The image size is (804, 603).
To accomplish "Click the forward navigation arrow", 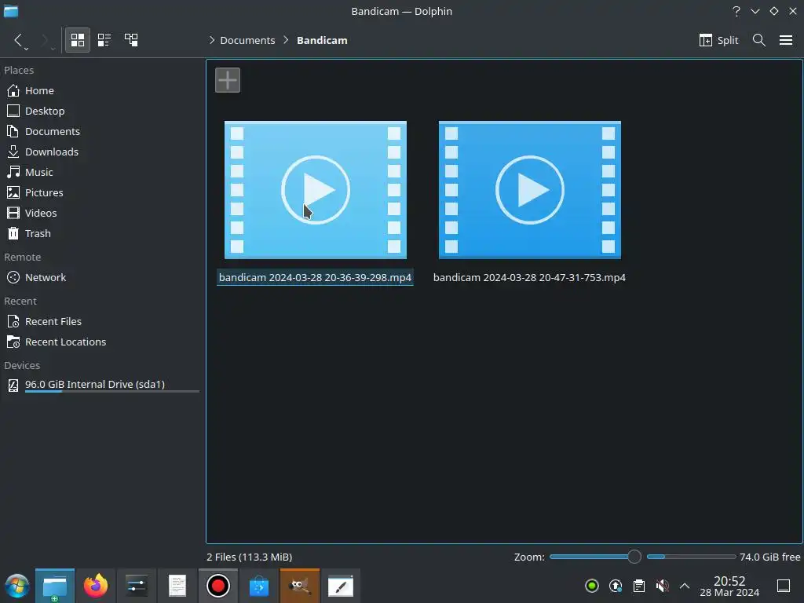I will pos(45,40).
